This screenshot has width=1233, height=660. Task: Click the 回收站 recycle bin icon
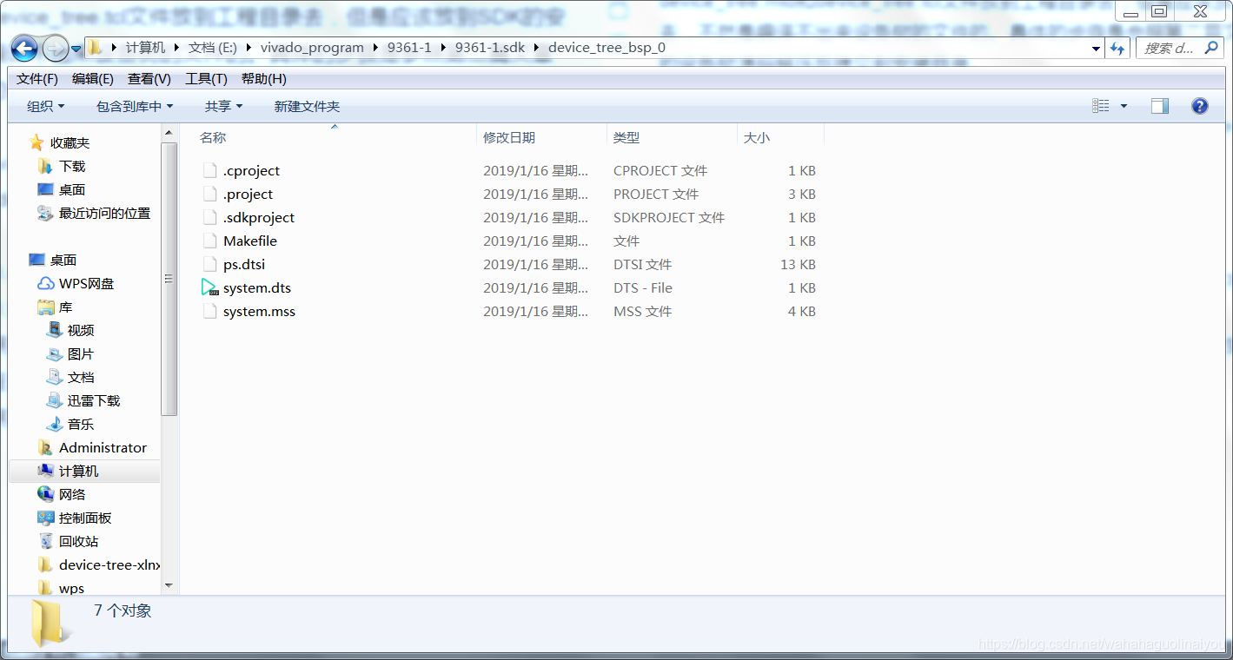tap(46, 541)
